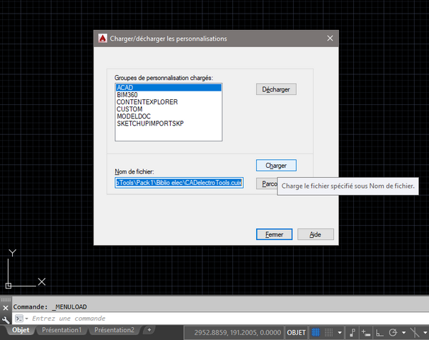The height and width of the screenshot is (340, 429).
Task: Select BIM360 in the loaded groups list
Action: [x=169, y=95]
